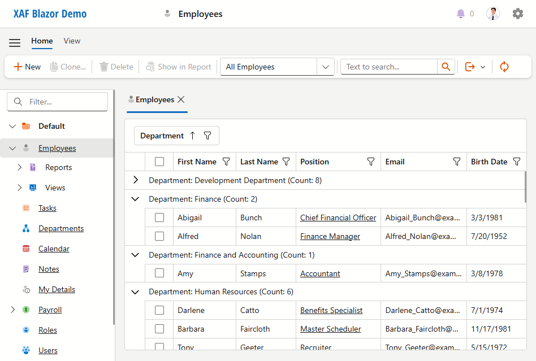Click the Notes icon in sidebar

point(26,269)
